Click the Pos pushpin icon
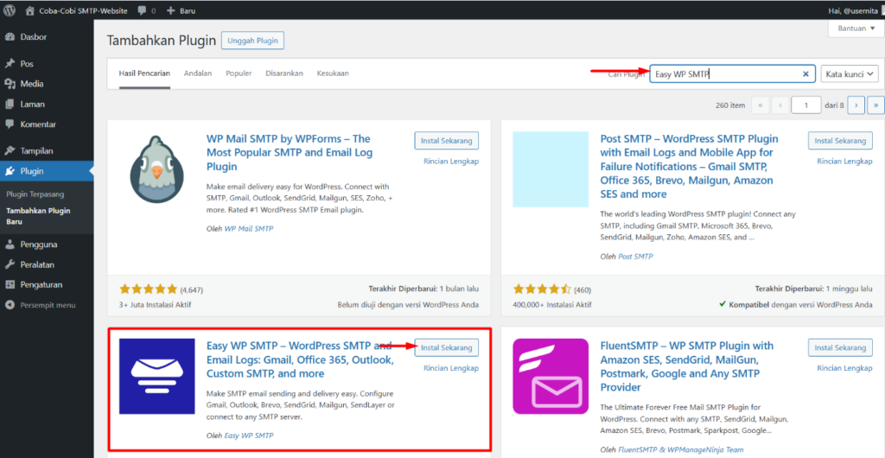Screen dimensions: 885x458 (10, 64)
